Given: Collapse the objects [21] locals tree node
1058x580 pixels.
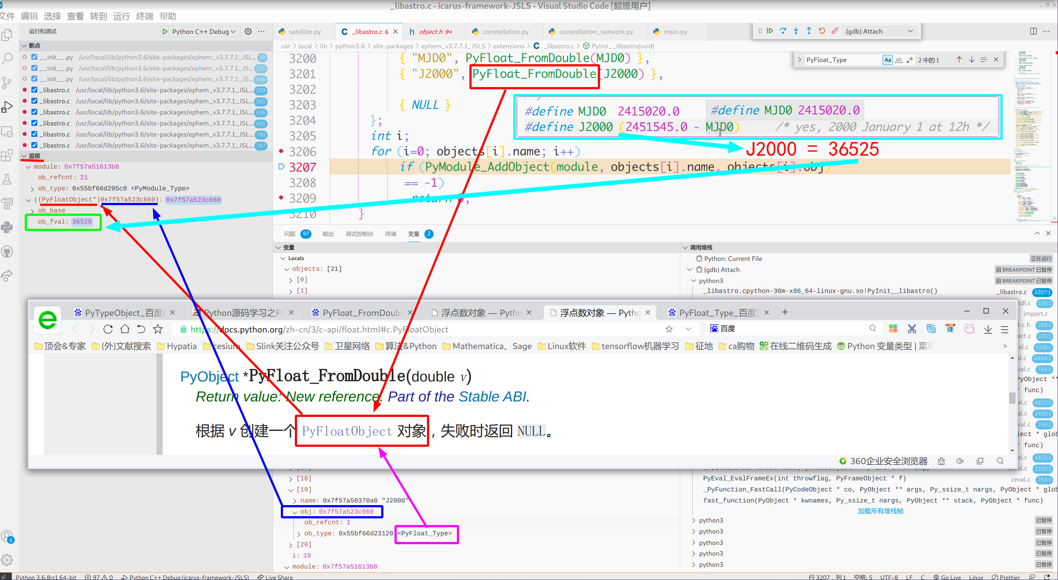Looking at the screenshot, I should click(287, 269).
